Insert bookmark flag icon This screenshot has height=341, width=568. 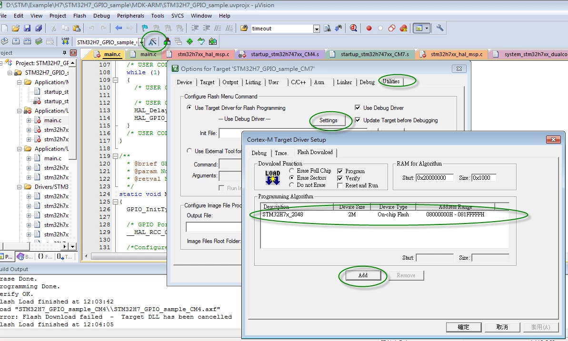click(x=145, y=28)
